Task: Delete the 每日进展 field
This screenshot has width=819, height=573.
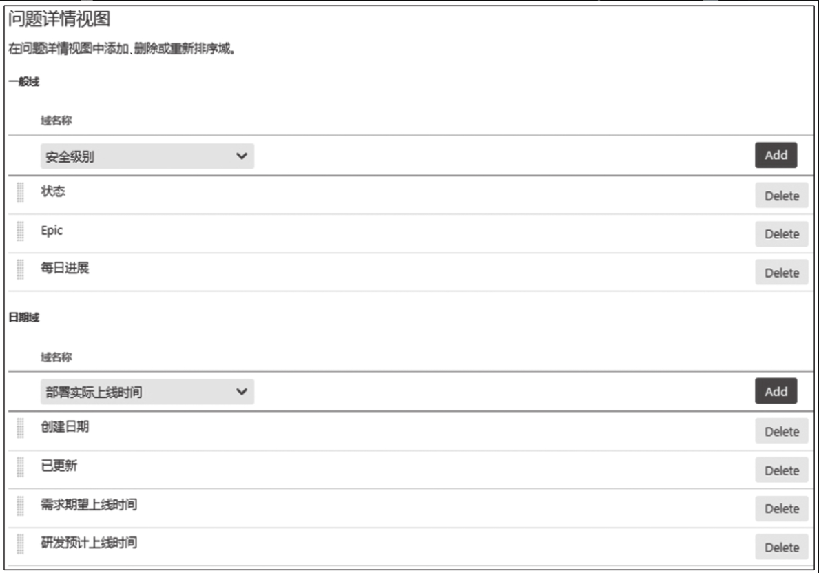Action: coord(781,273)
